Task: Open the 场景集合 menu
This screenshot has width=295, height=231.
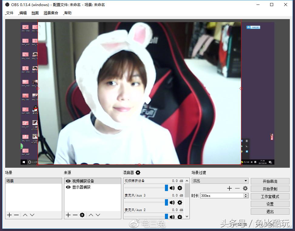Action: point(51,13)
